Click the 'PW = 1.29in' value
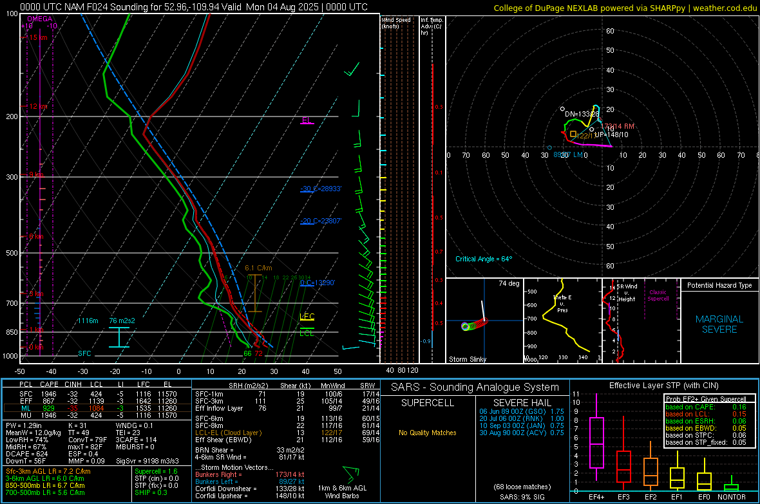 click(24, 425)
